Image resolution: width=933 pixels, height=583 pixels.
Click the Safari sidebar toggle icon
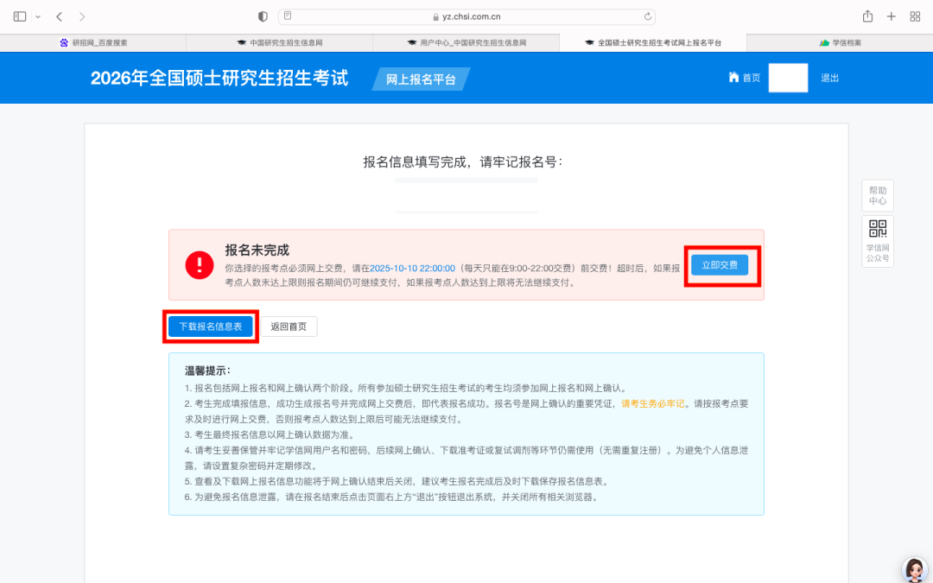coord(20,16)
